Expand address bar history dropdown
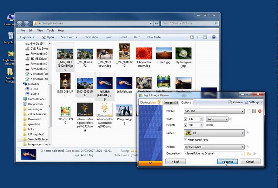This screenshot has width=278, height=188. [x=151, y=23]
